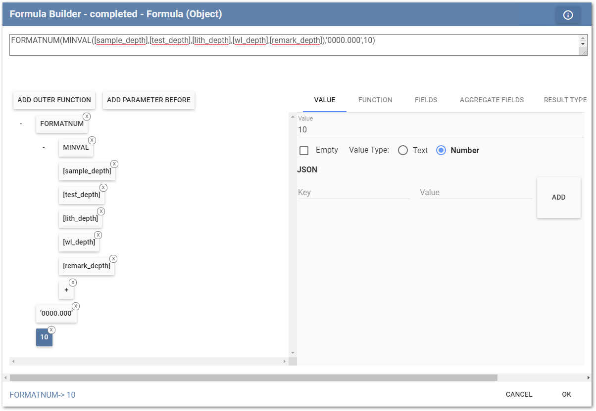The image size is (596, 411).
Task: Select the Text value type
Action: point(402,150)
